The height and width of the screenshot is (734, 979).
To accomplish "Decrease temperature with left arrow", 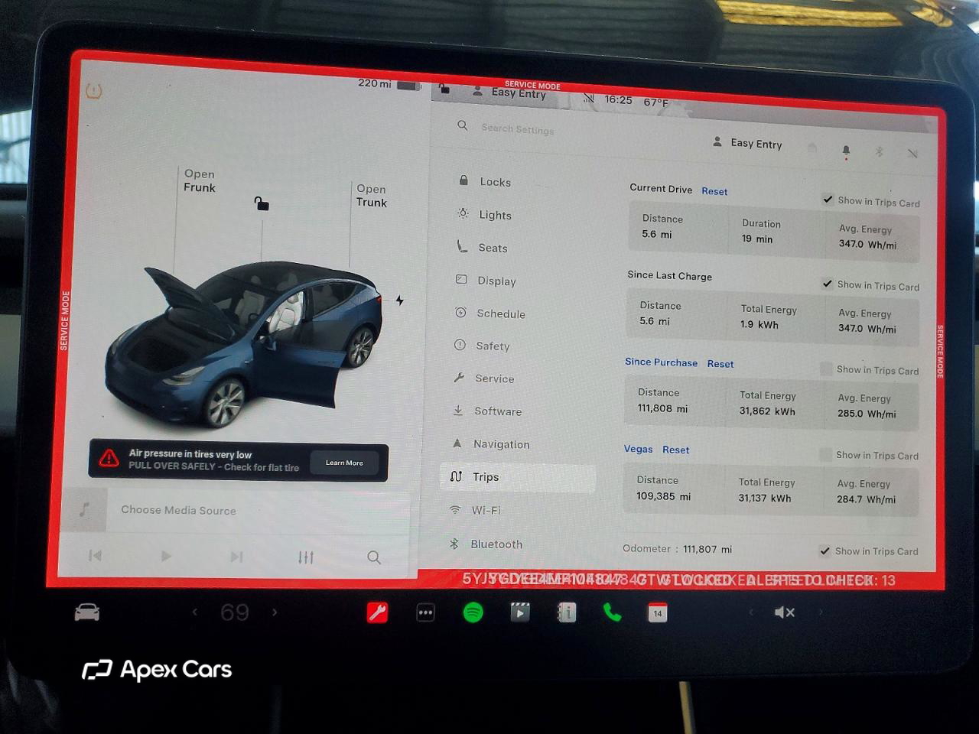I will [194, 612].
